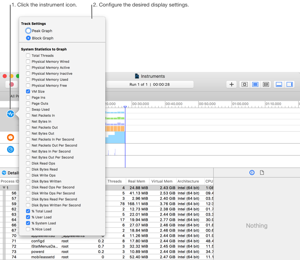Add an instrument with the plus button

point(231,84)
